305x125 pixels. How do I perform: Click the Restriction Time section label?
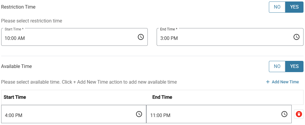pos(18,7)
